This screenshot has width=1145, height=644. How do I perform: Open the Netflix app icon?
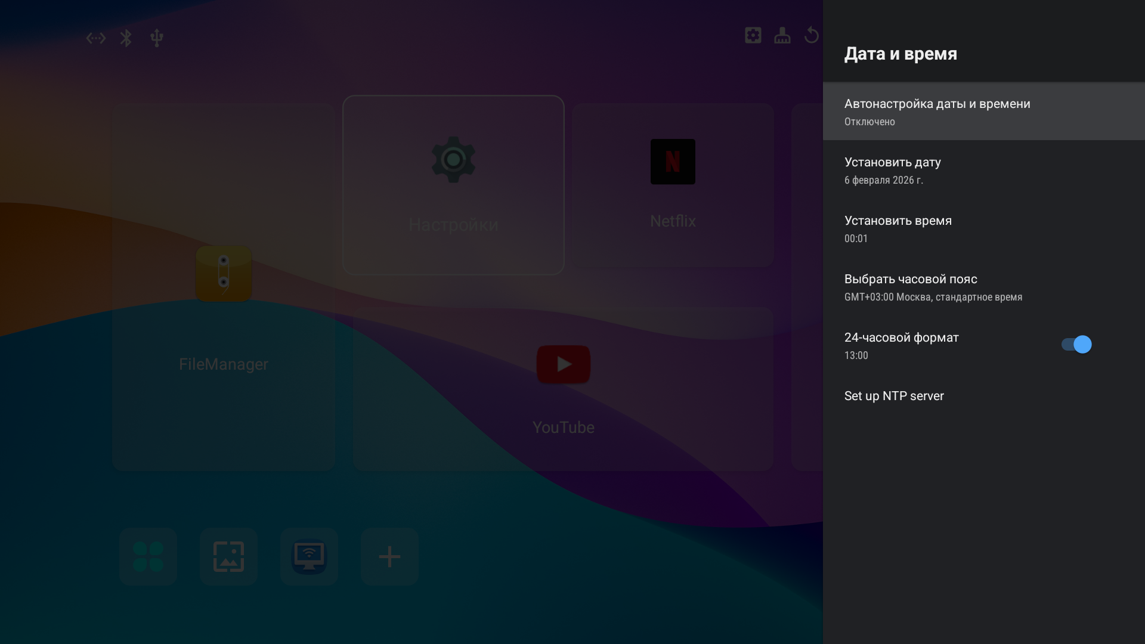point(673,162)
